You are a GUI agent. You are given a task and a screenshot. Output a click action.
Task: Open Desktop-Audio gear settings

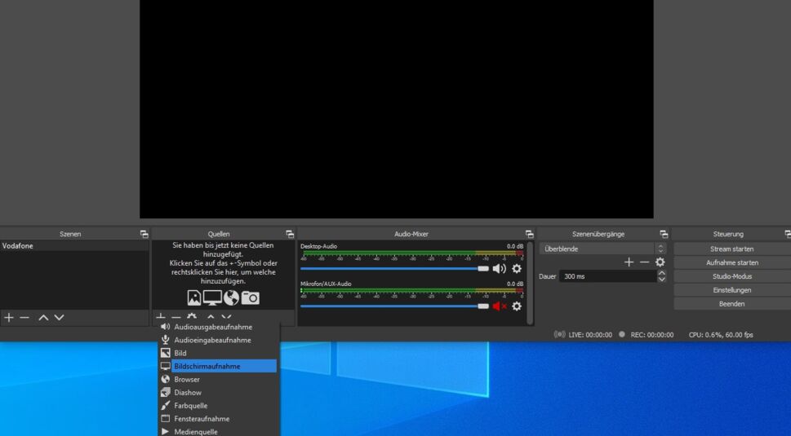click(x=516, y=268)
